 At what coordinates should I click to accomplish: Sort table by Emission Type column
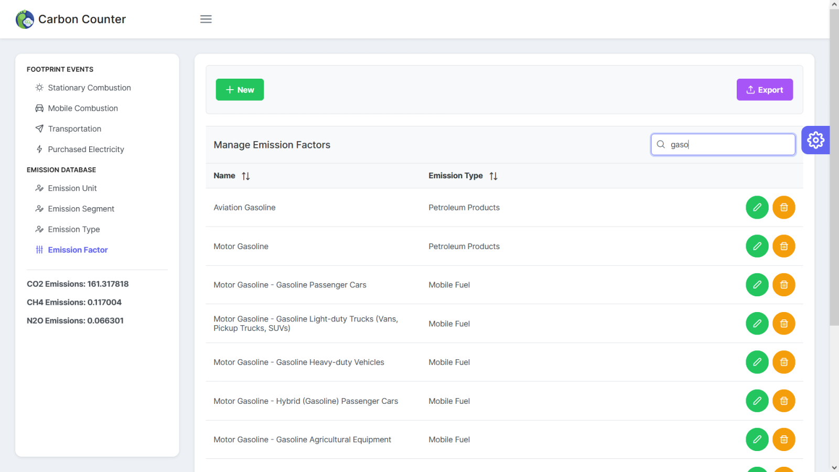[x=493, y=176]
